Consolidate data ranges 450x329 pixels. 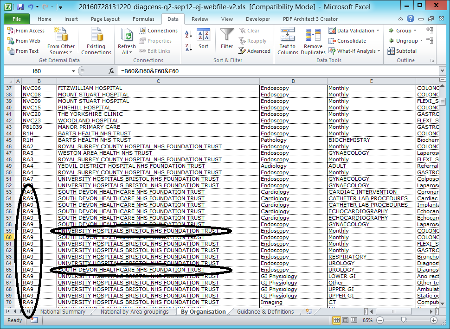click(x=347, y=41)
